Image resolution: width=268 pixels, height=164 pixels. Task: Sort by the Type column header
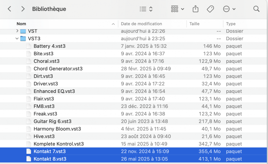click(x=231, y=24)
